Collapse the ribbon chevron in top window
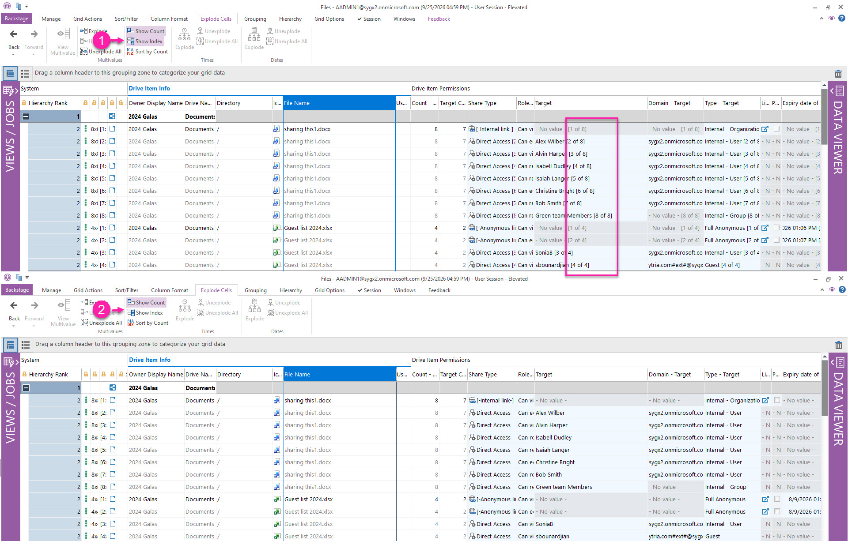 821,19
